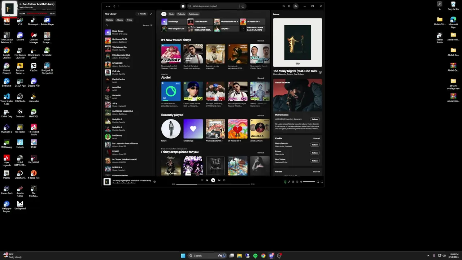
Task: Follow Don Toliver in the Credits section
Action: point(315,161)
